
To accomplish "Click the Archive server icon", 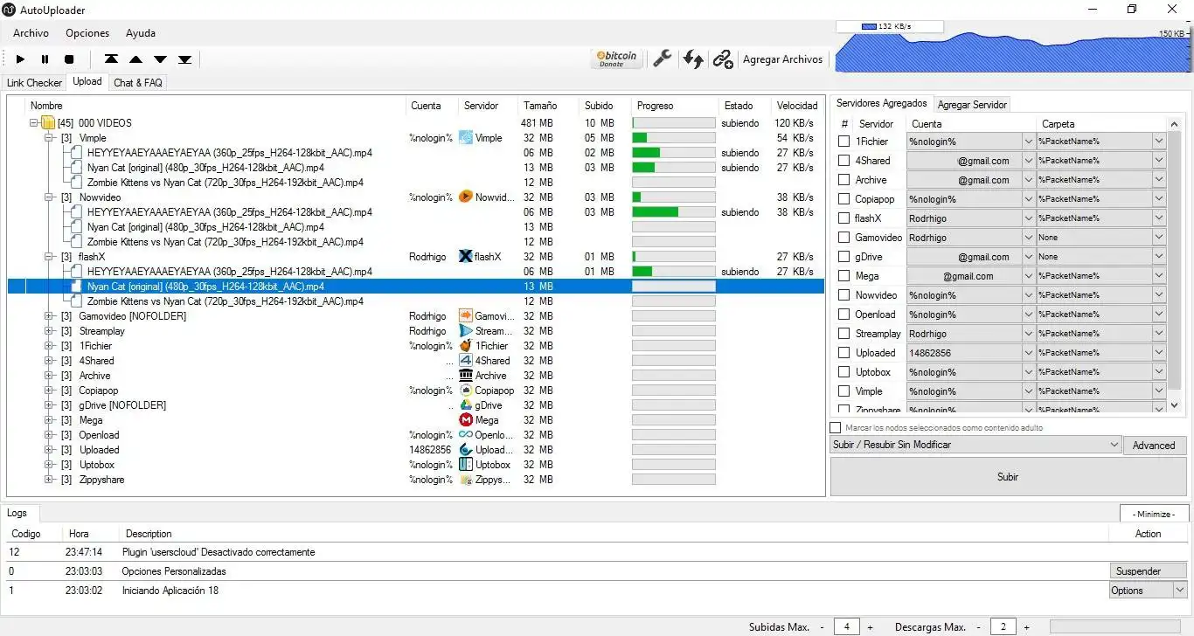I will 466,376.
